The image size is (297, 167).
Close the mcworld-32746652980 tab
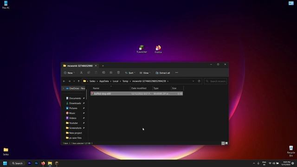click(x=96, y=66)
